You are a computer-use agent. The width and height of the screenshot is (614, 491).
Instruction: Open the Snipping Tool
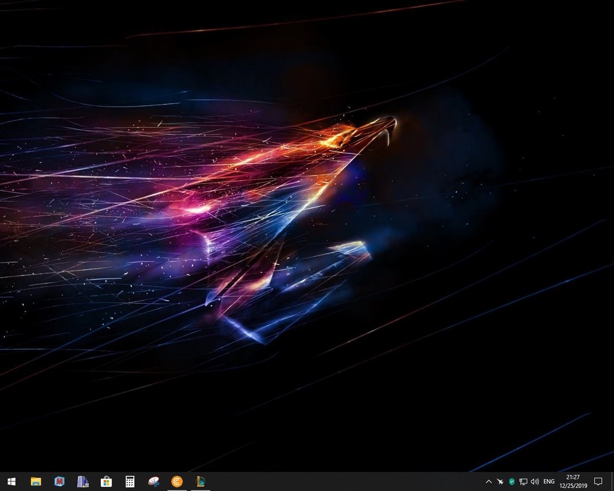[x=153, y=481]
